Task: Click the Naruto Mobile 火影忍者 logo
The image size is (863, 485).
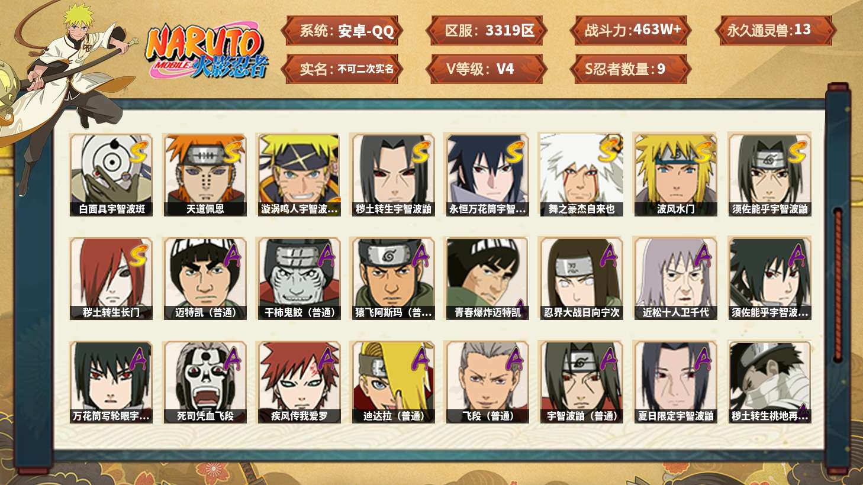Action: point(207,51)
